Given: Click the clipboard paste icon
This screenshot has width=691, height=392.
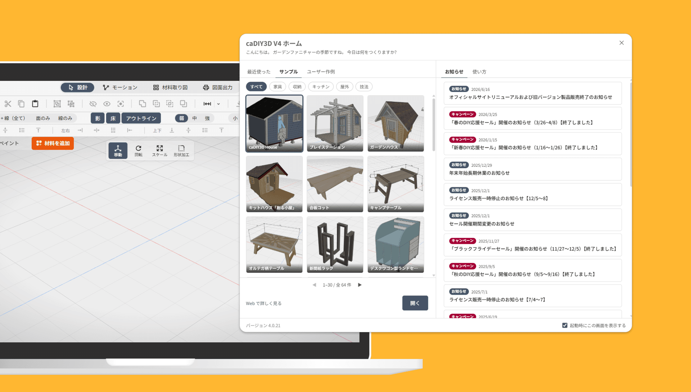Looking at the screenshot, I should click(35, 104).
